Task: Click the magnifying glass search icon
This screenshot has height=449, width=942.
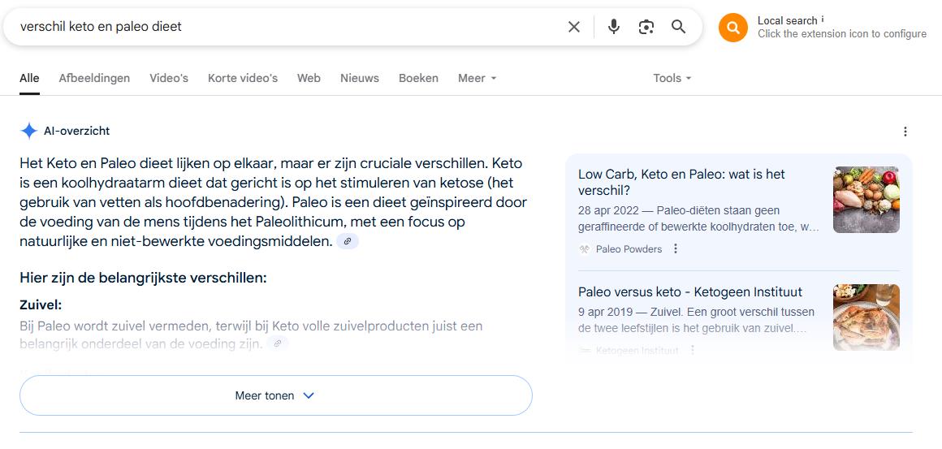Action: 679,27
